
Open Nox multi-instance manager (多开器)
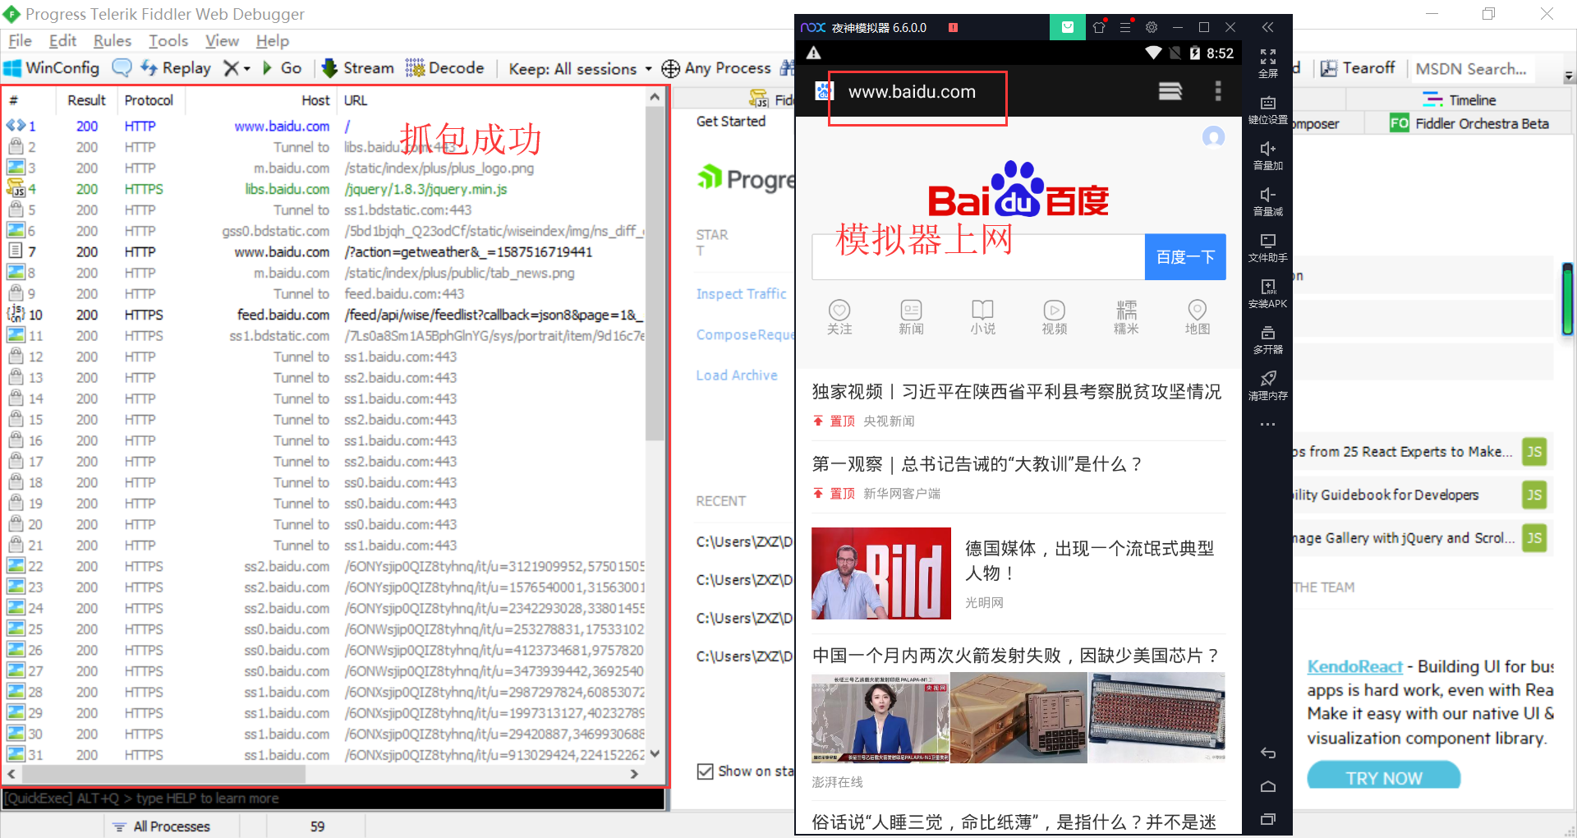click(1267, 339)
